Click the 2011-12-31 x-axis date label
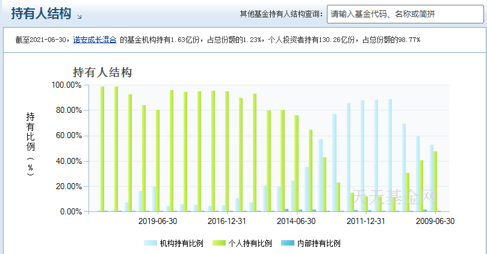The image size is (487, 254). tap(366, 221)
